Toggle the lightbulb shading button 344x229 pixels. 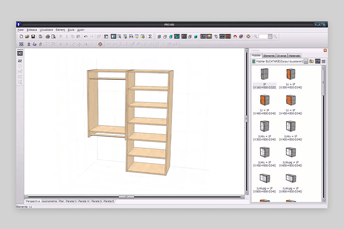click(x=209, y=36)
